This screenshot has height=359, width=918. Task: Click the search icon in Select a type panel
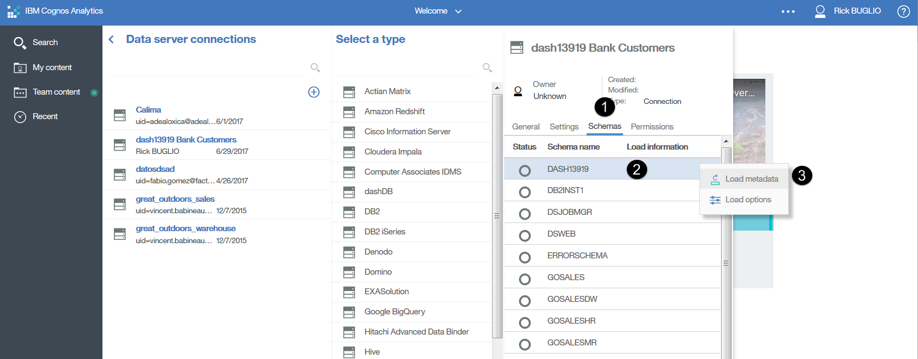click(487, 67)
